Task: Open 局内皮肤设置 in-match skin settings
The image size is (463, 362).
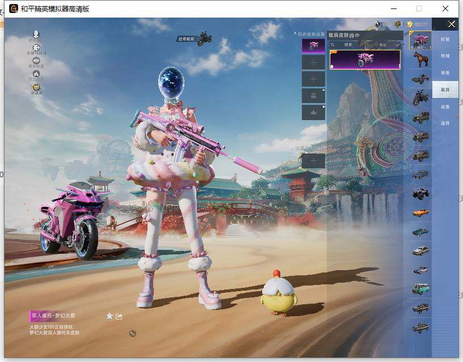Action: 309,34
